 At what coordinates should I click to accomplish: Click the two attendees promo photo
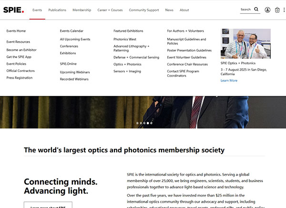pyautogui.click(x=245, y=43)
